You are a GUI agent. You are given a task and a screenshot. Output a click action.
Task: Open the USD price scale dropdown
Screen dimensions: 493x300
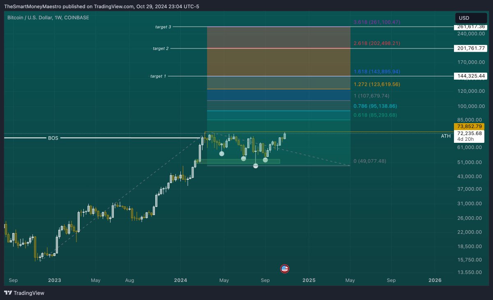click(471, 18)
